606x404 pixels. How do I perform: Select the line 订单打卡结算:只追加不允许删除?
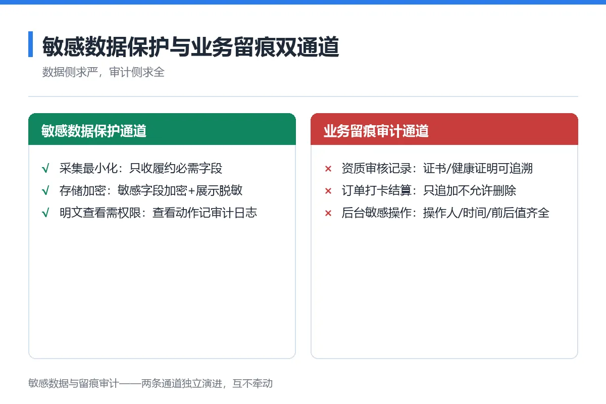[x=429, y=190]
